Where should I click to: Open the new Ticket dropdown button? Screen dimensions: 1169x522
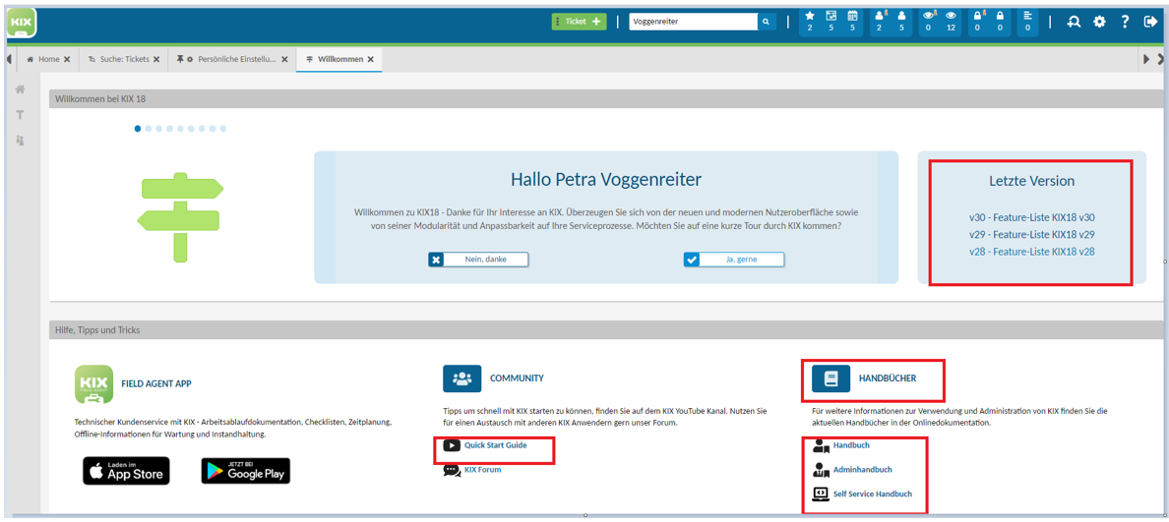[579, 22]
